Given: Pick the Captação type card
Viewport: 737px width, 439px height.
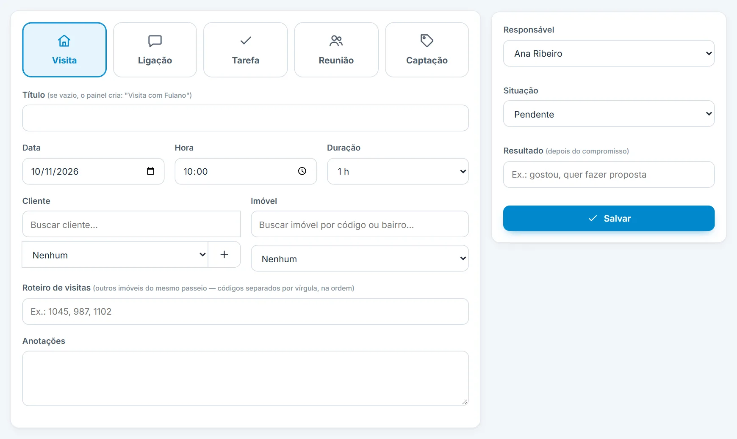Looking at the screenshot, I should click(427, 50).
